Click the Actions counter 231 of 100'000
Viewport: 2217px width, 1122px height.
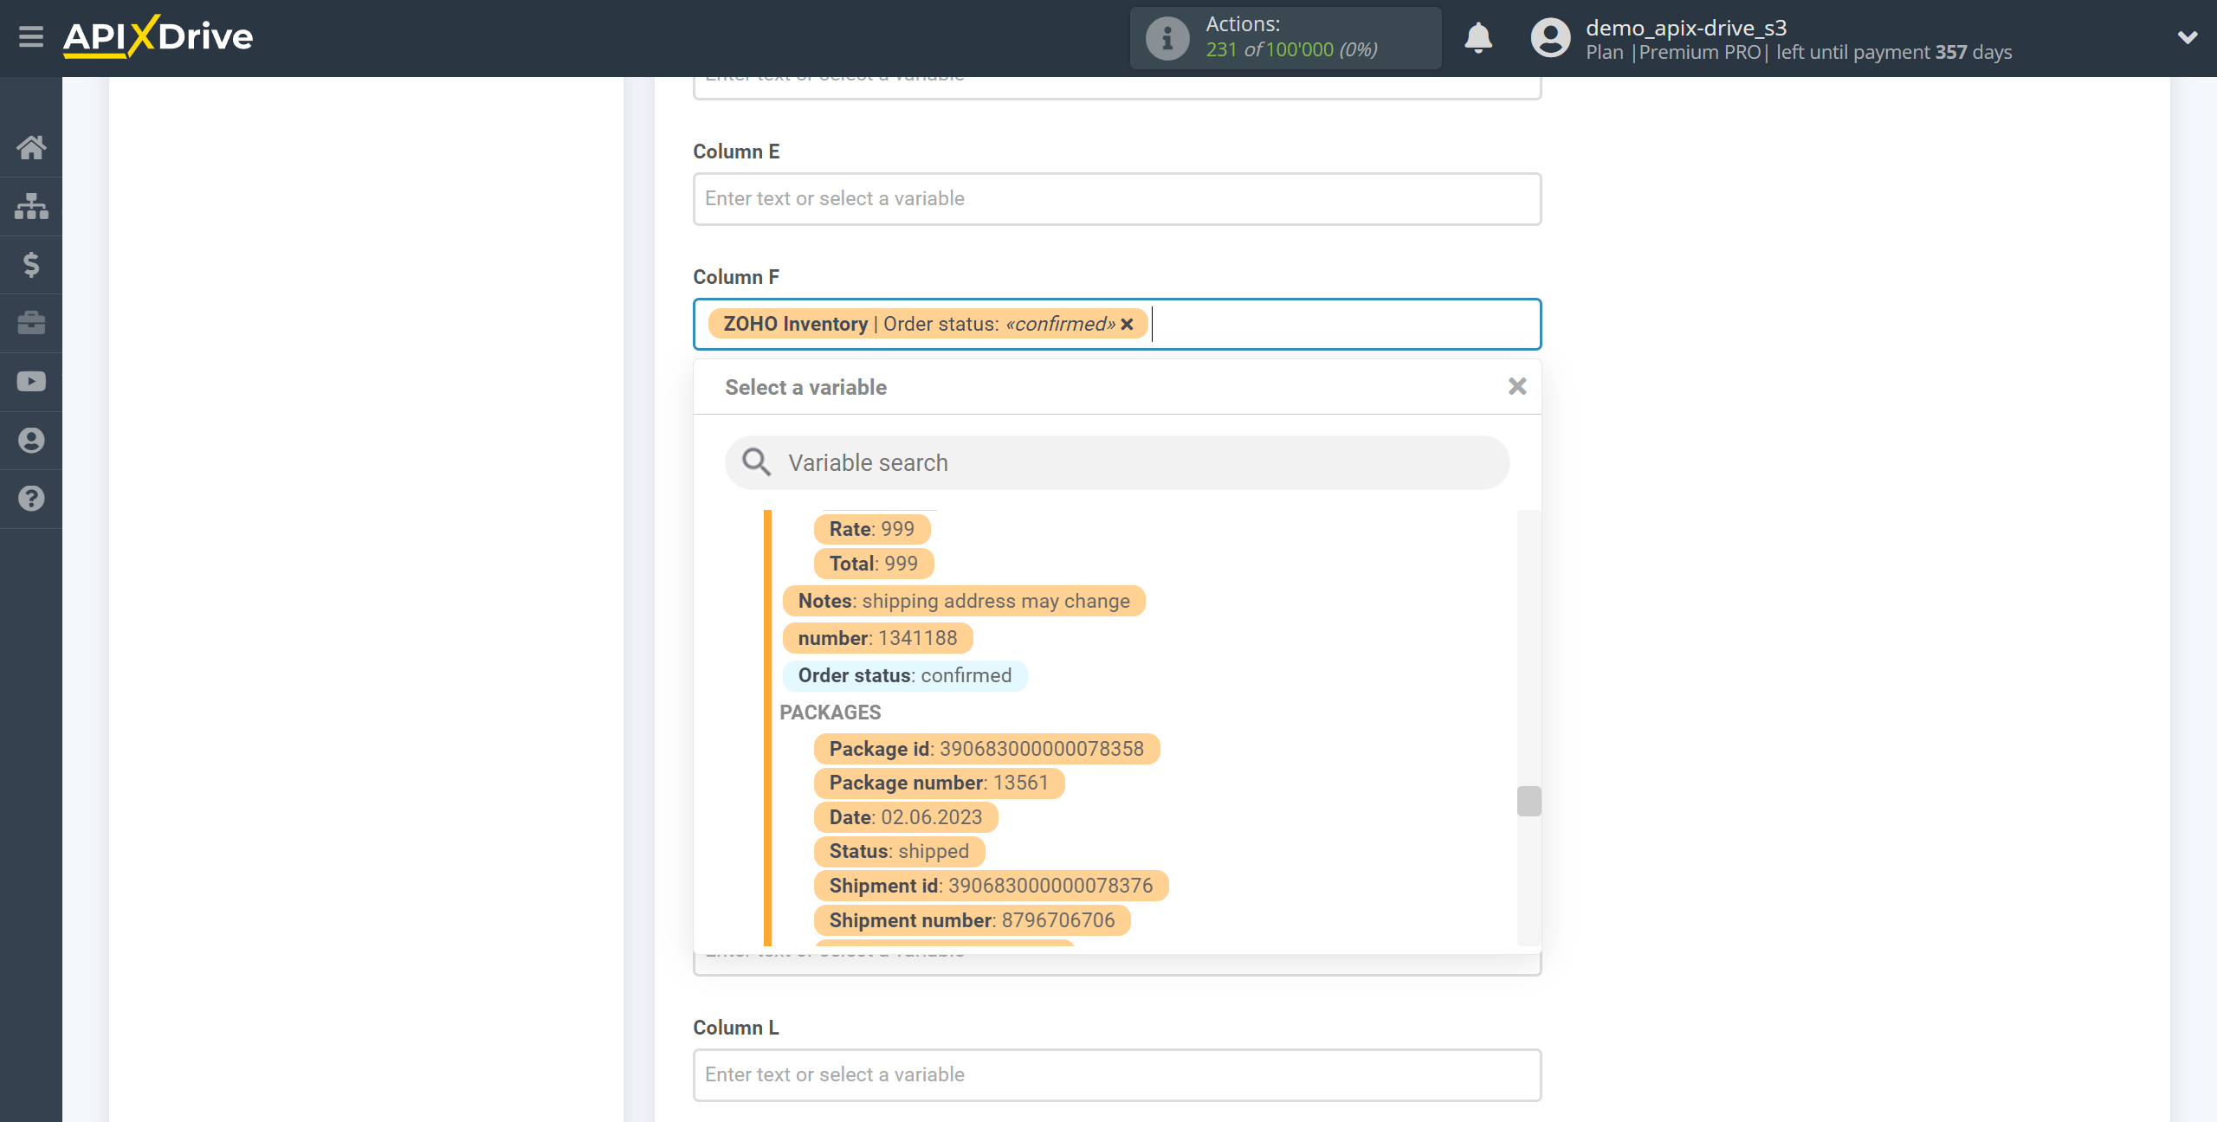1292,50
